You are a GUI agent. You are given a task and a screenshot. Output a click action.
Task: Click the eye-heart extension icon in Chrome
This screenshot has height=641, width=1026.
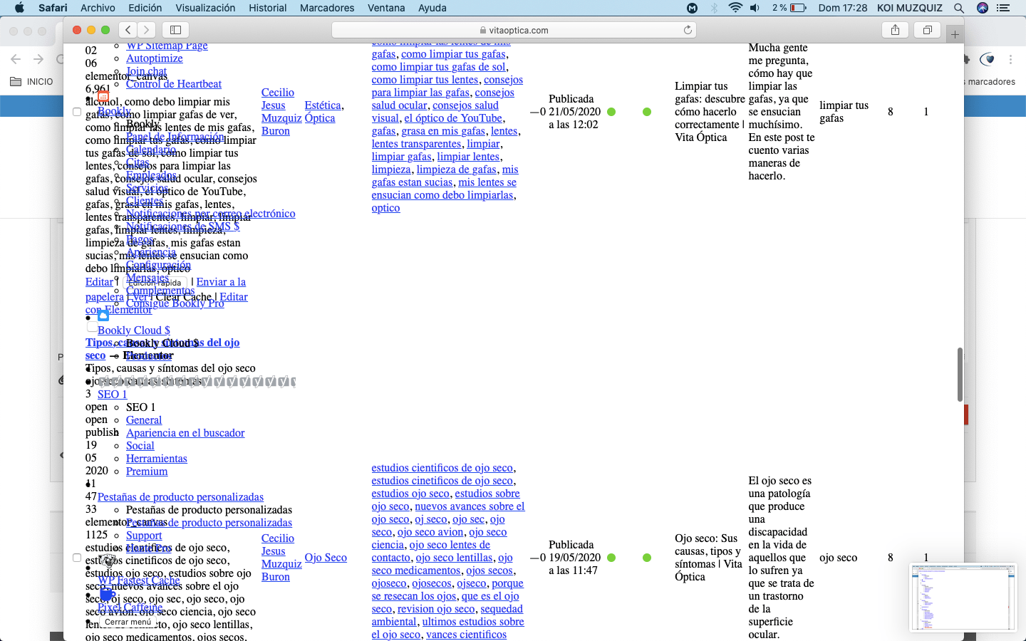tap(988, 59)
